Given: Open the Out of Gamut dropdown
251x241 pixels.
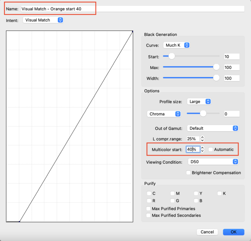Looking at the screenshot, I should (212, 128).
